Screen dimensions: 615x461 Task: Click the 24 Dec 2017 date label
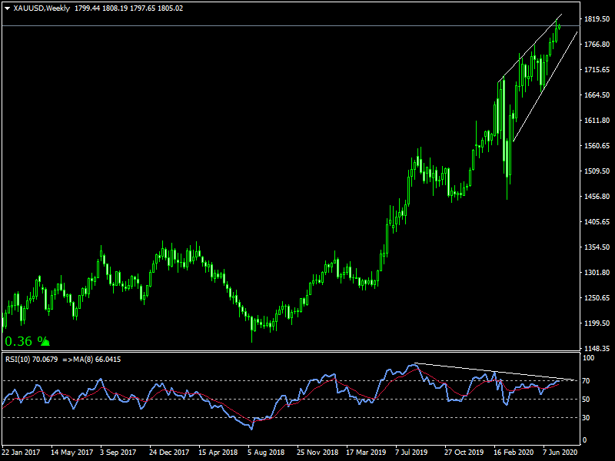click(169, 453)
